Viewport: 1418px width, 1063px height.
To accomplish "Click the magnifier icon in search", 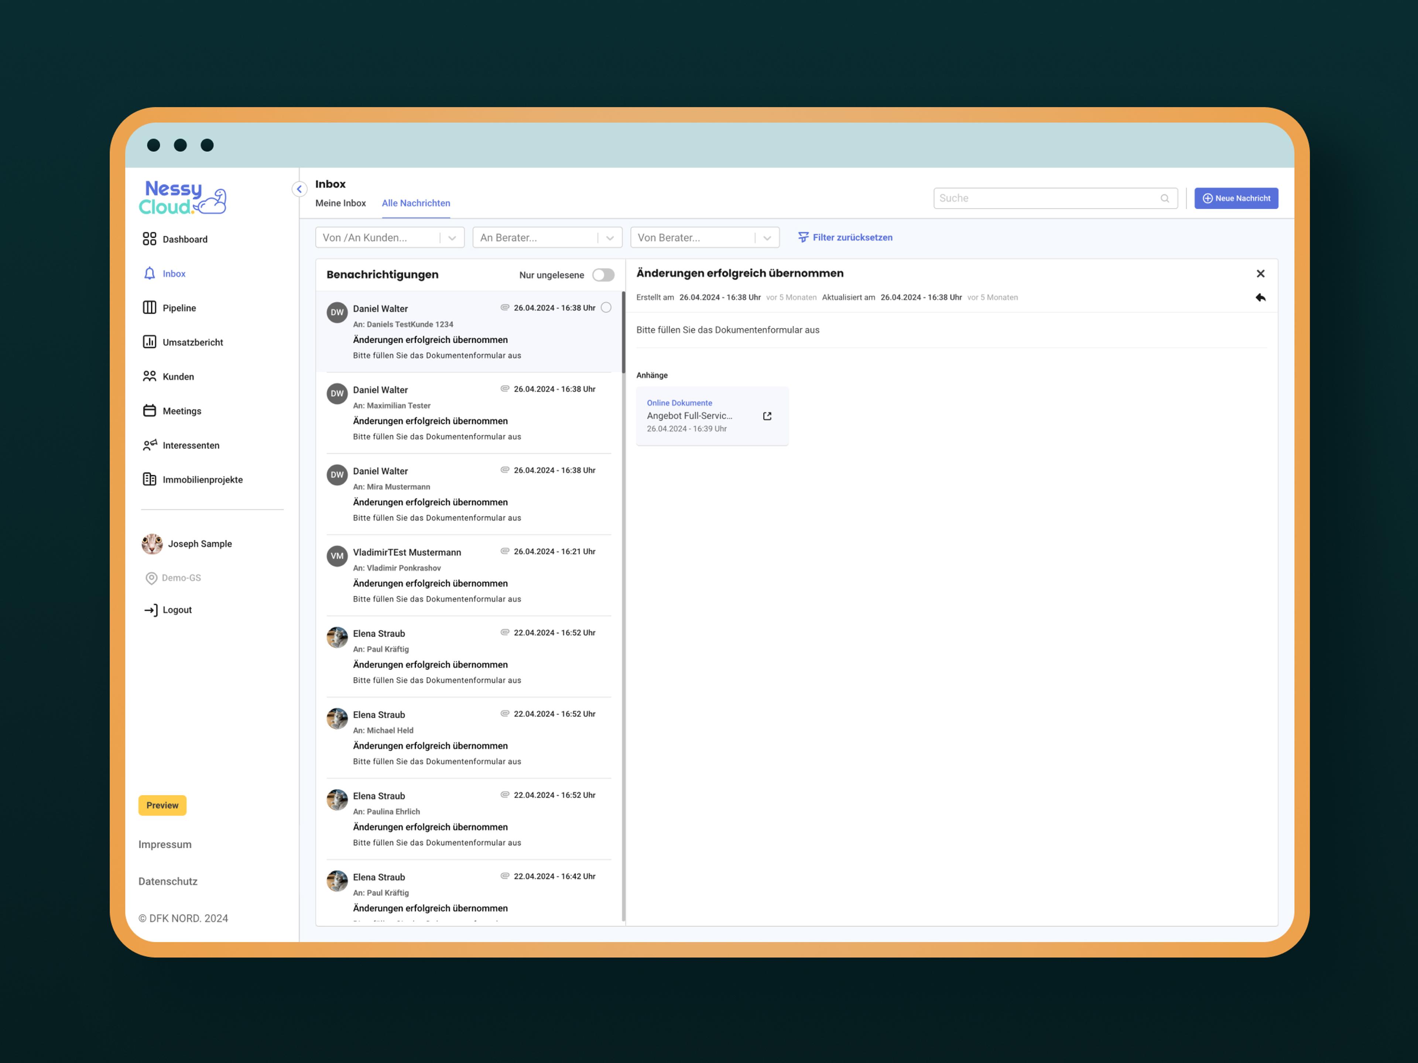I will pos(1165,199).
